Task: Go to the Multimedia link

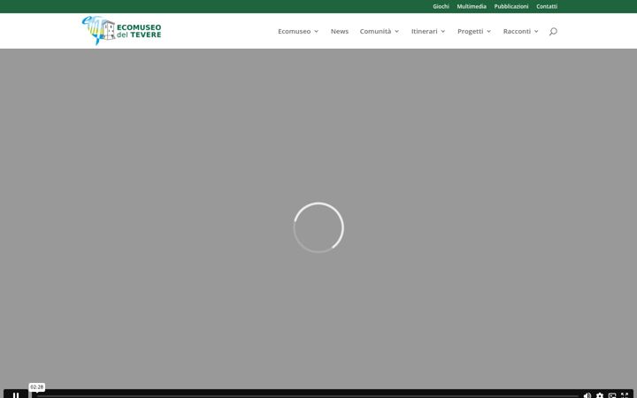Action: pyautogui.click(x=472, y=6)
